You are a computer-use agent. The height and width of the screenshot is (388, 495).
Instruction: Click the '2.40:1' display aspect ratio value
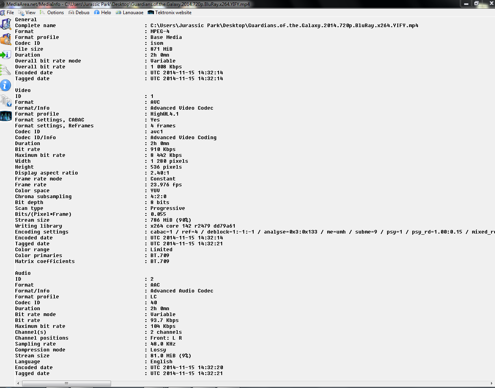(x=160, y=173)
